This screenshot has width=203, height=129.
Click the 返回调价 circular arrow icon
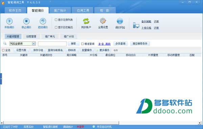[43, 21]
